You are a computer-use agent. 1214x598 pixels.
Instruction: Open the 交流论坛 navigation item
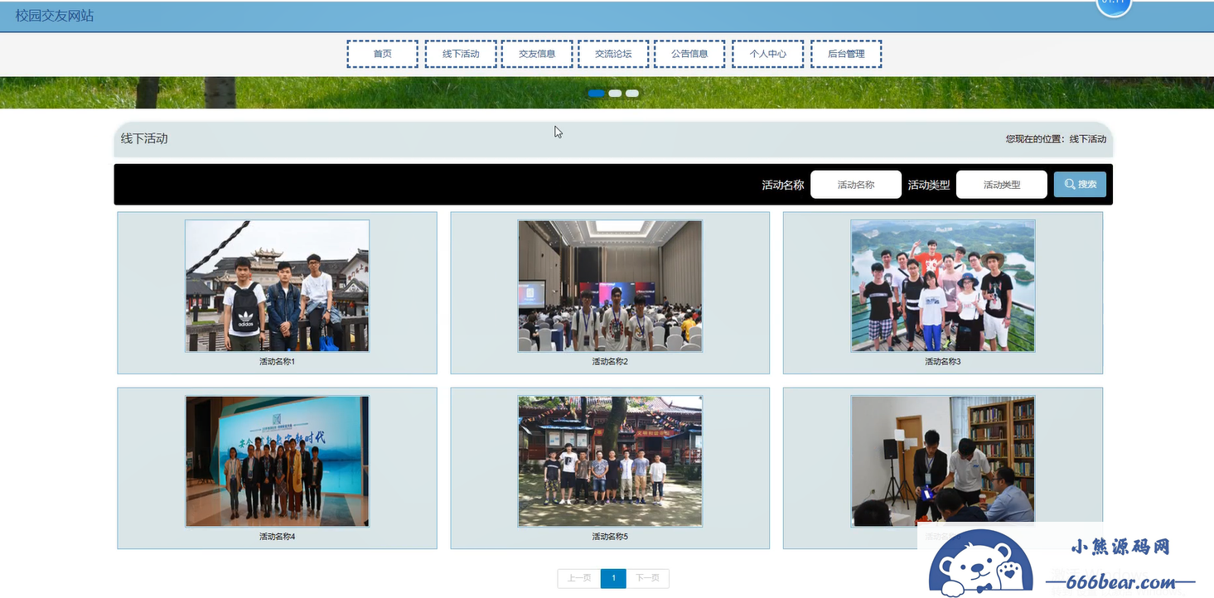(x=613, y=54)
